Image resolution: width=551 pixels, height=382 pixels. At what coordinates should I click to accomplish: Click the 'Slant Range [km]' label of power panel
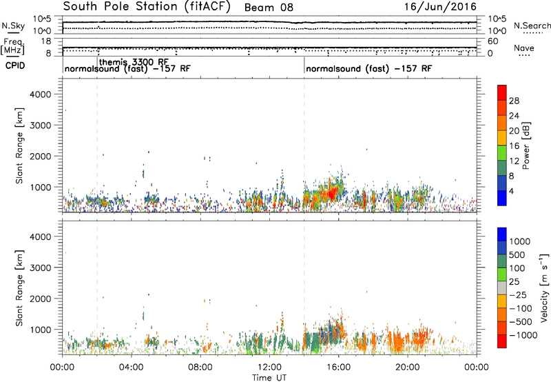coord(19,145)
